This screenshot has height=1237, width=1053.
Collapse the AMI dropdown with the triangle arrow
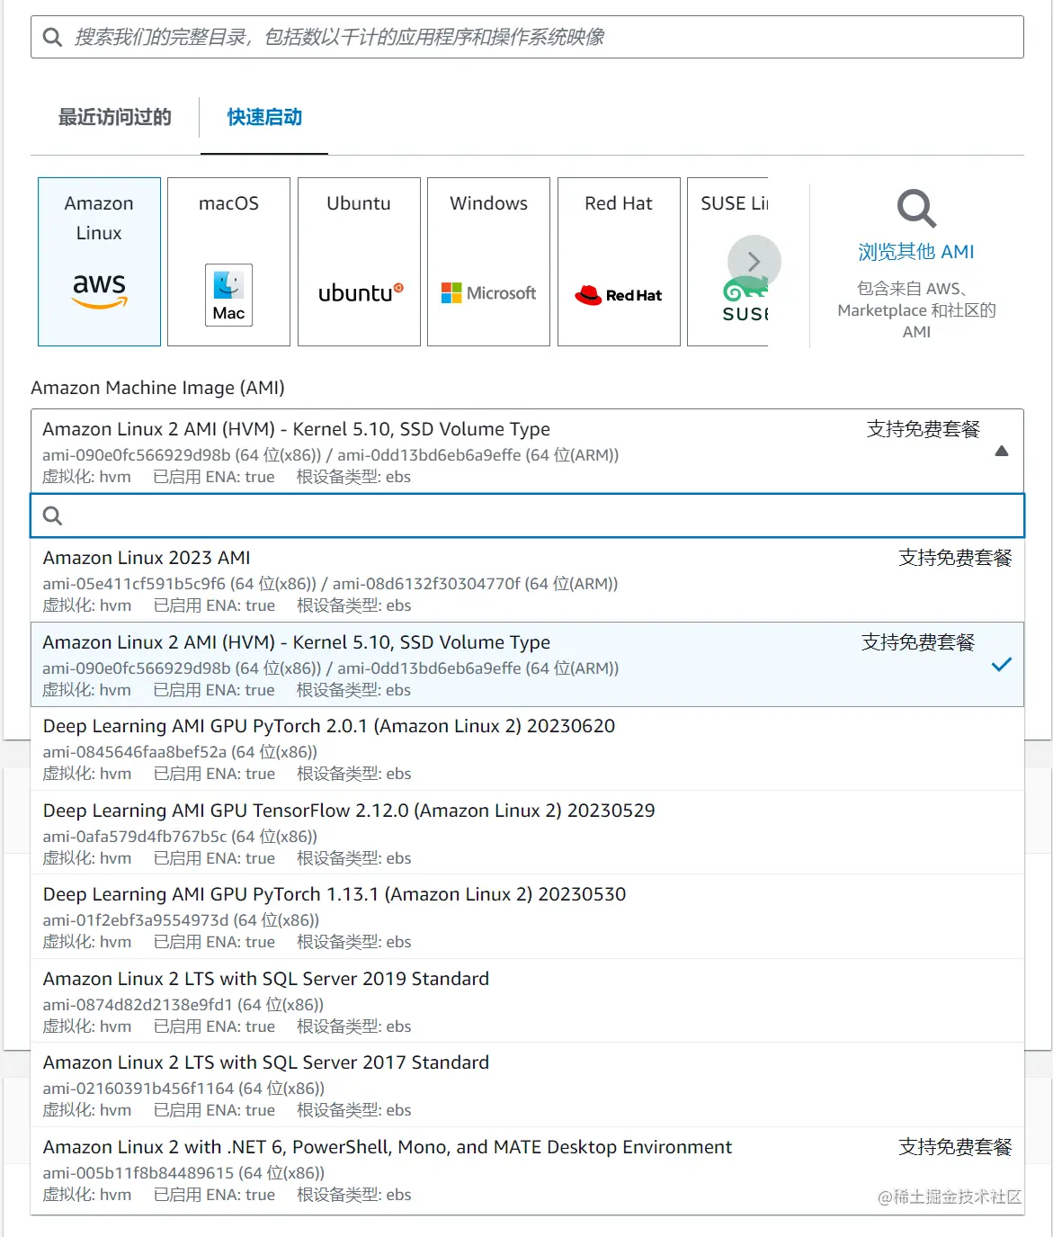coord(1002,452)
